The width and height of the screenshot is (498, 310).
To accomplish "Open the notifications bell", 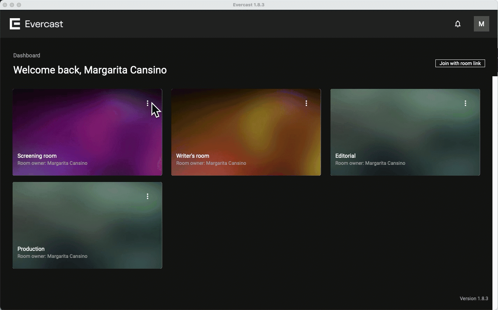I will pos(458,24).
